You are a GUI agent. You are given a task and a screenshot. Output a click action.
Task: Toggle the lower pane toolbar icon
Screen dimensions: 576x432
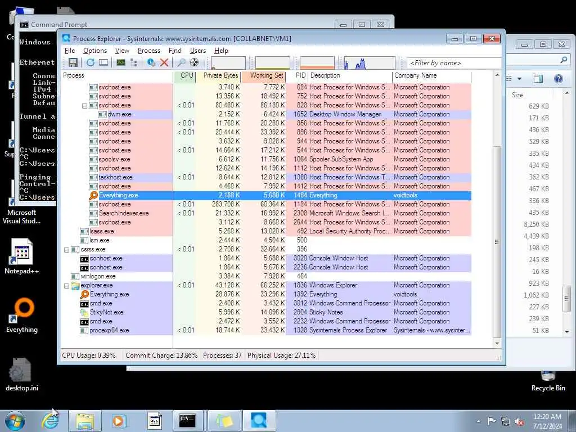click(103, 62)
